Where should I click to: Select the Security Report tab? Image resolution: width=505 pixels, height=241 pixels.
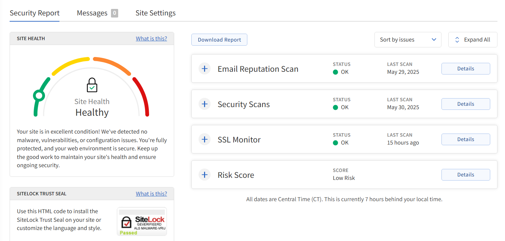click(35, 13)
